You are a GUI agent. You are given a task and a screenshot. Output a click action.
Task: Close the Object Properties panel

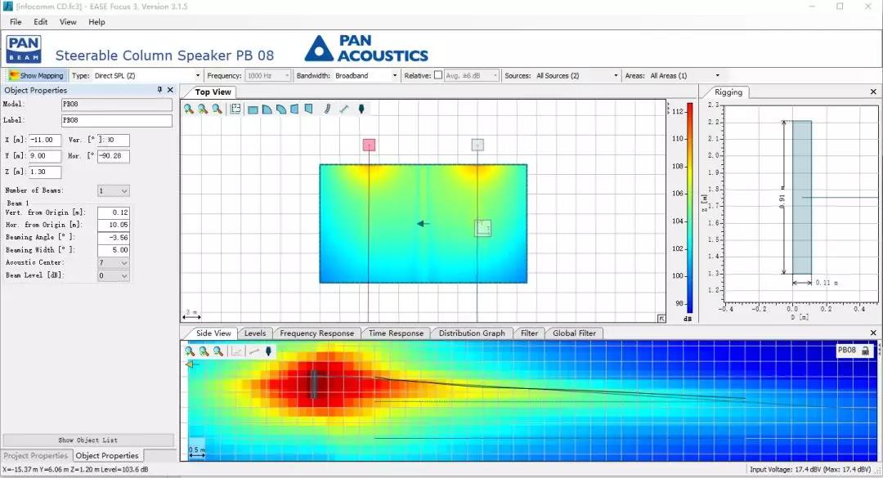pos(171,90)
